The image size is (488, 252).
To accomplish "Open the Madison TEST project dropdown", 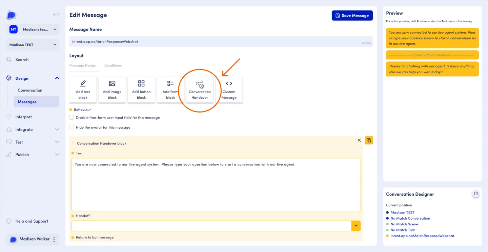I will 33,45.
